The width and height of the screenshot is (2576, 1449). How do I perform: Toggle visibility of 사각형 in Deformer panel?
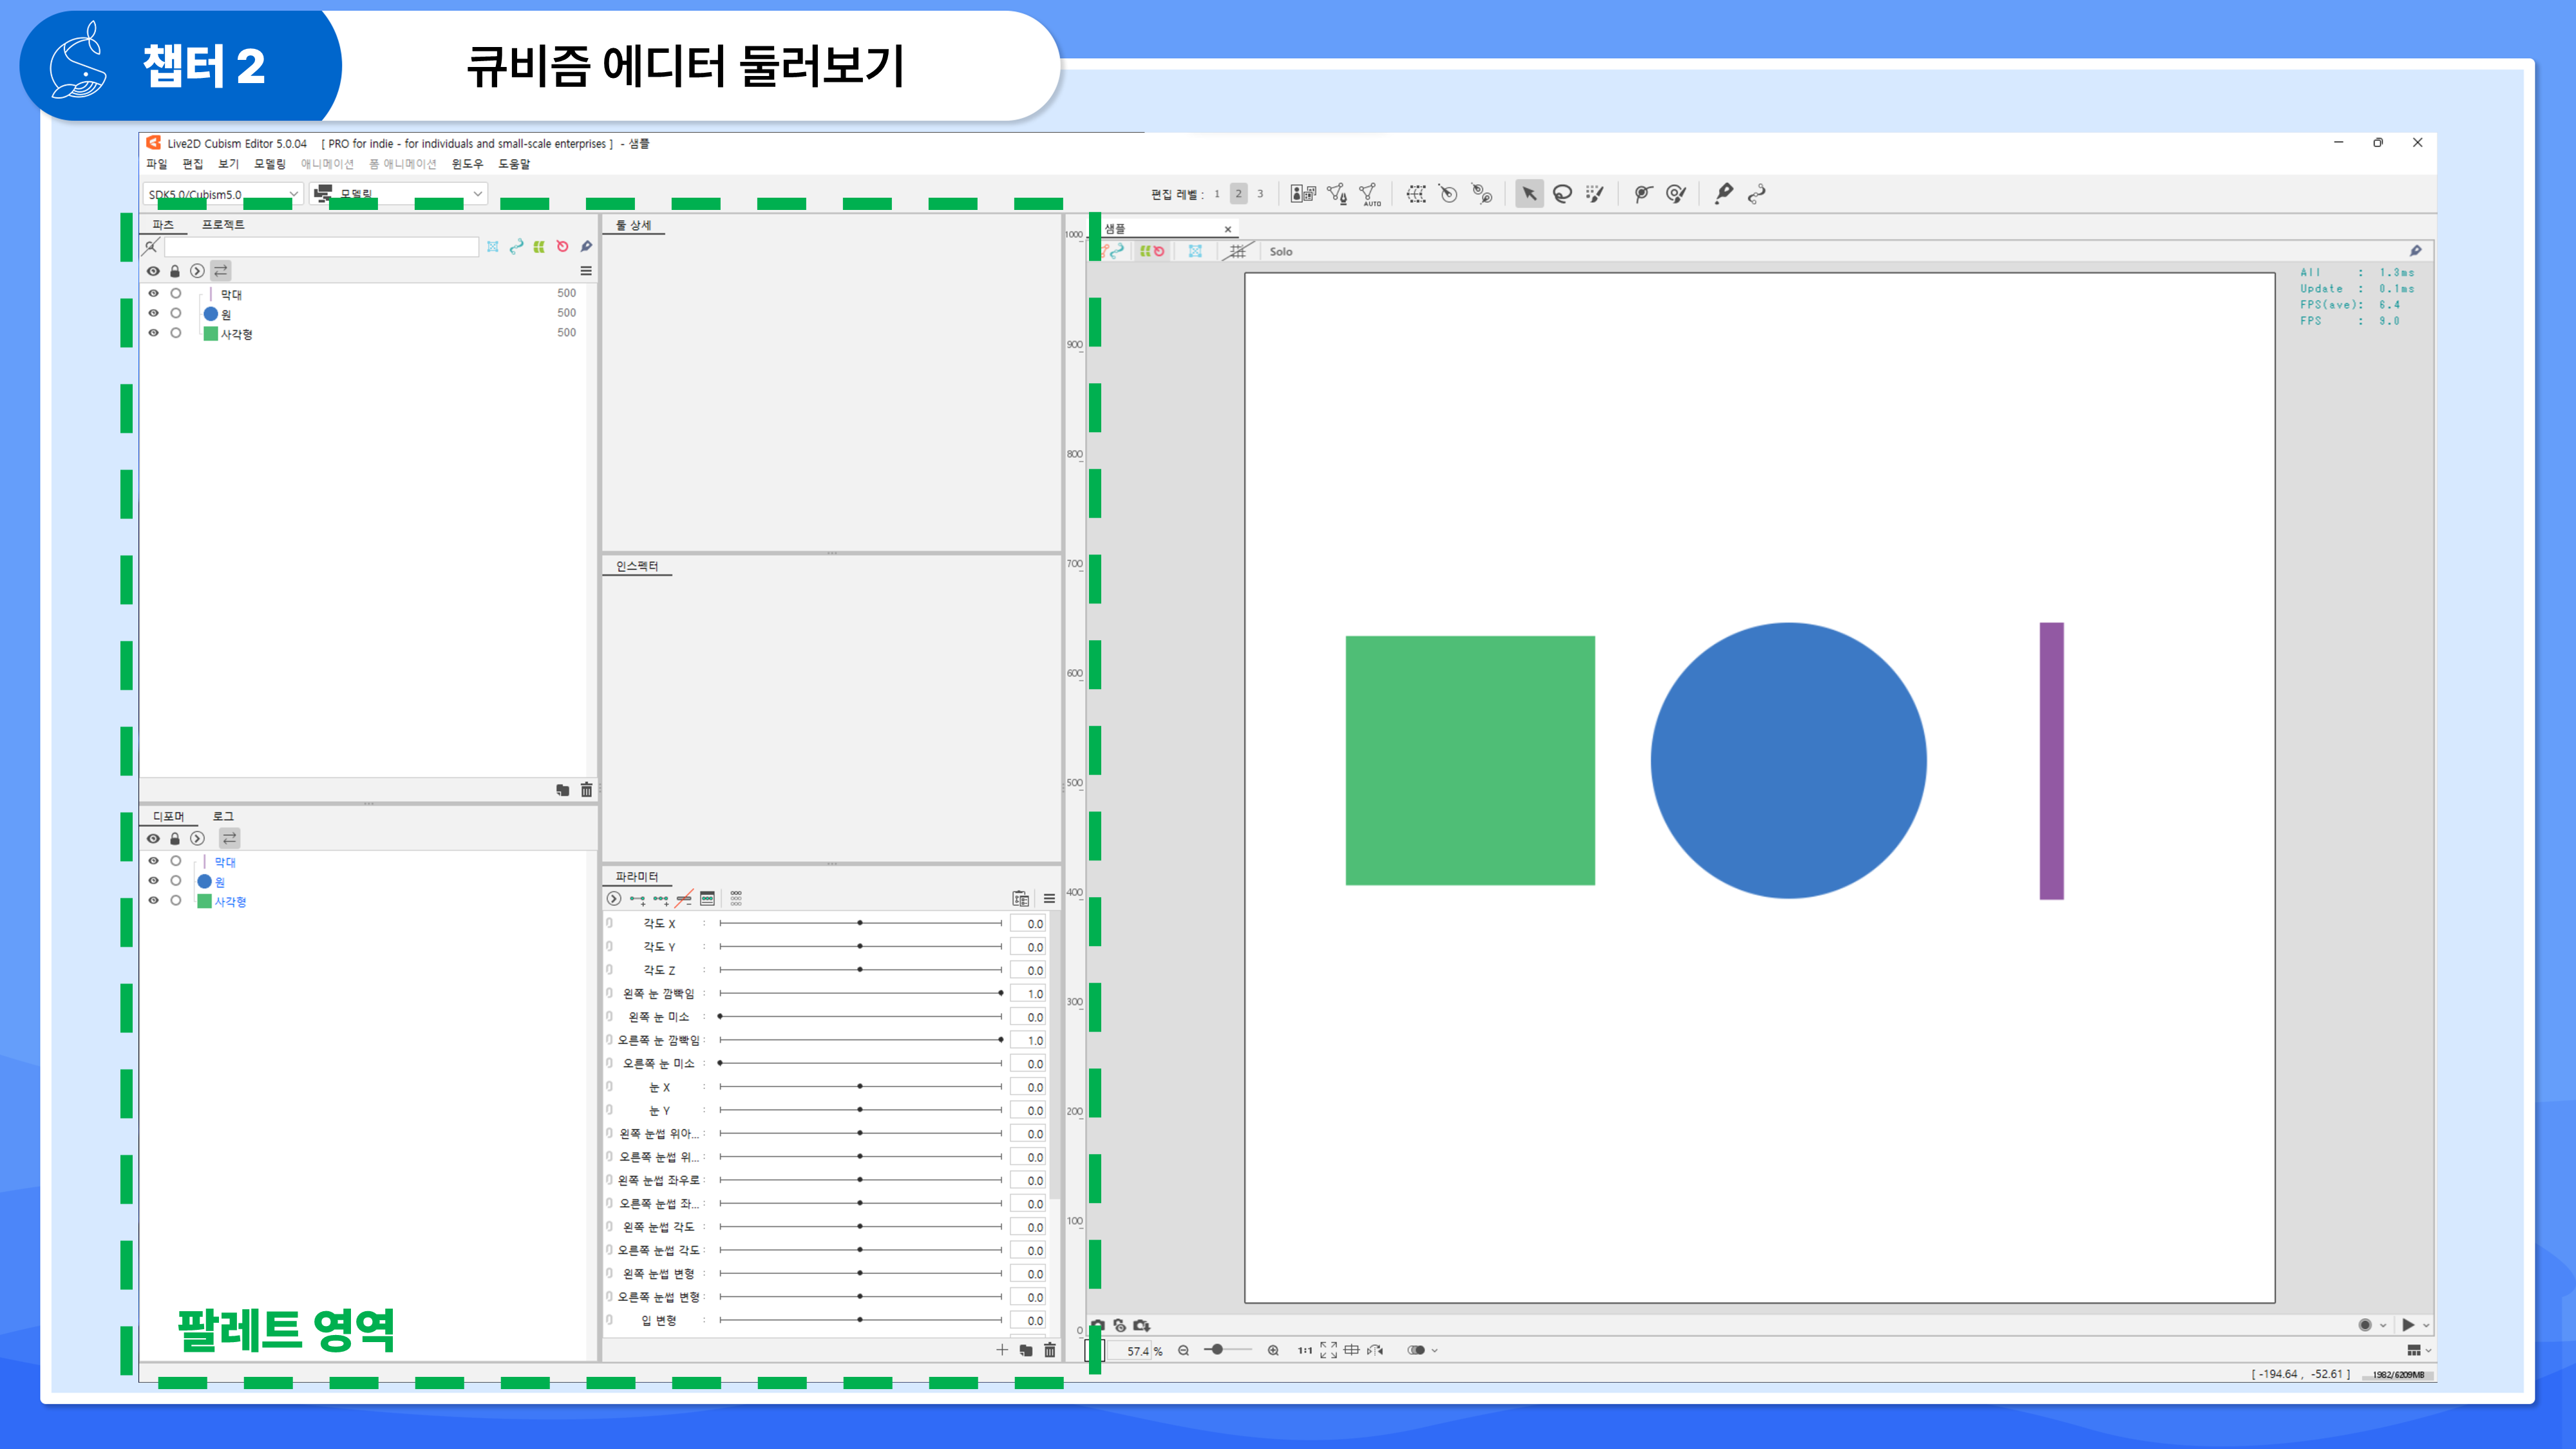[x=153, y=900]
